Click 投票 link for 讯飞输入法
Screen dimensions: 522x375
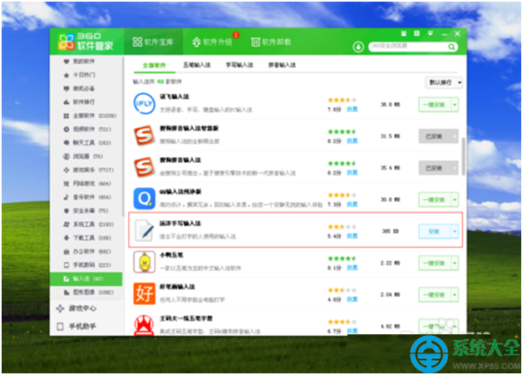point(352,109)
